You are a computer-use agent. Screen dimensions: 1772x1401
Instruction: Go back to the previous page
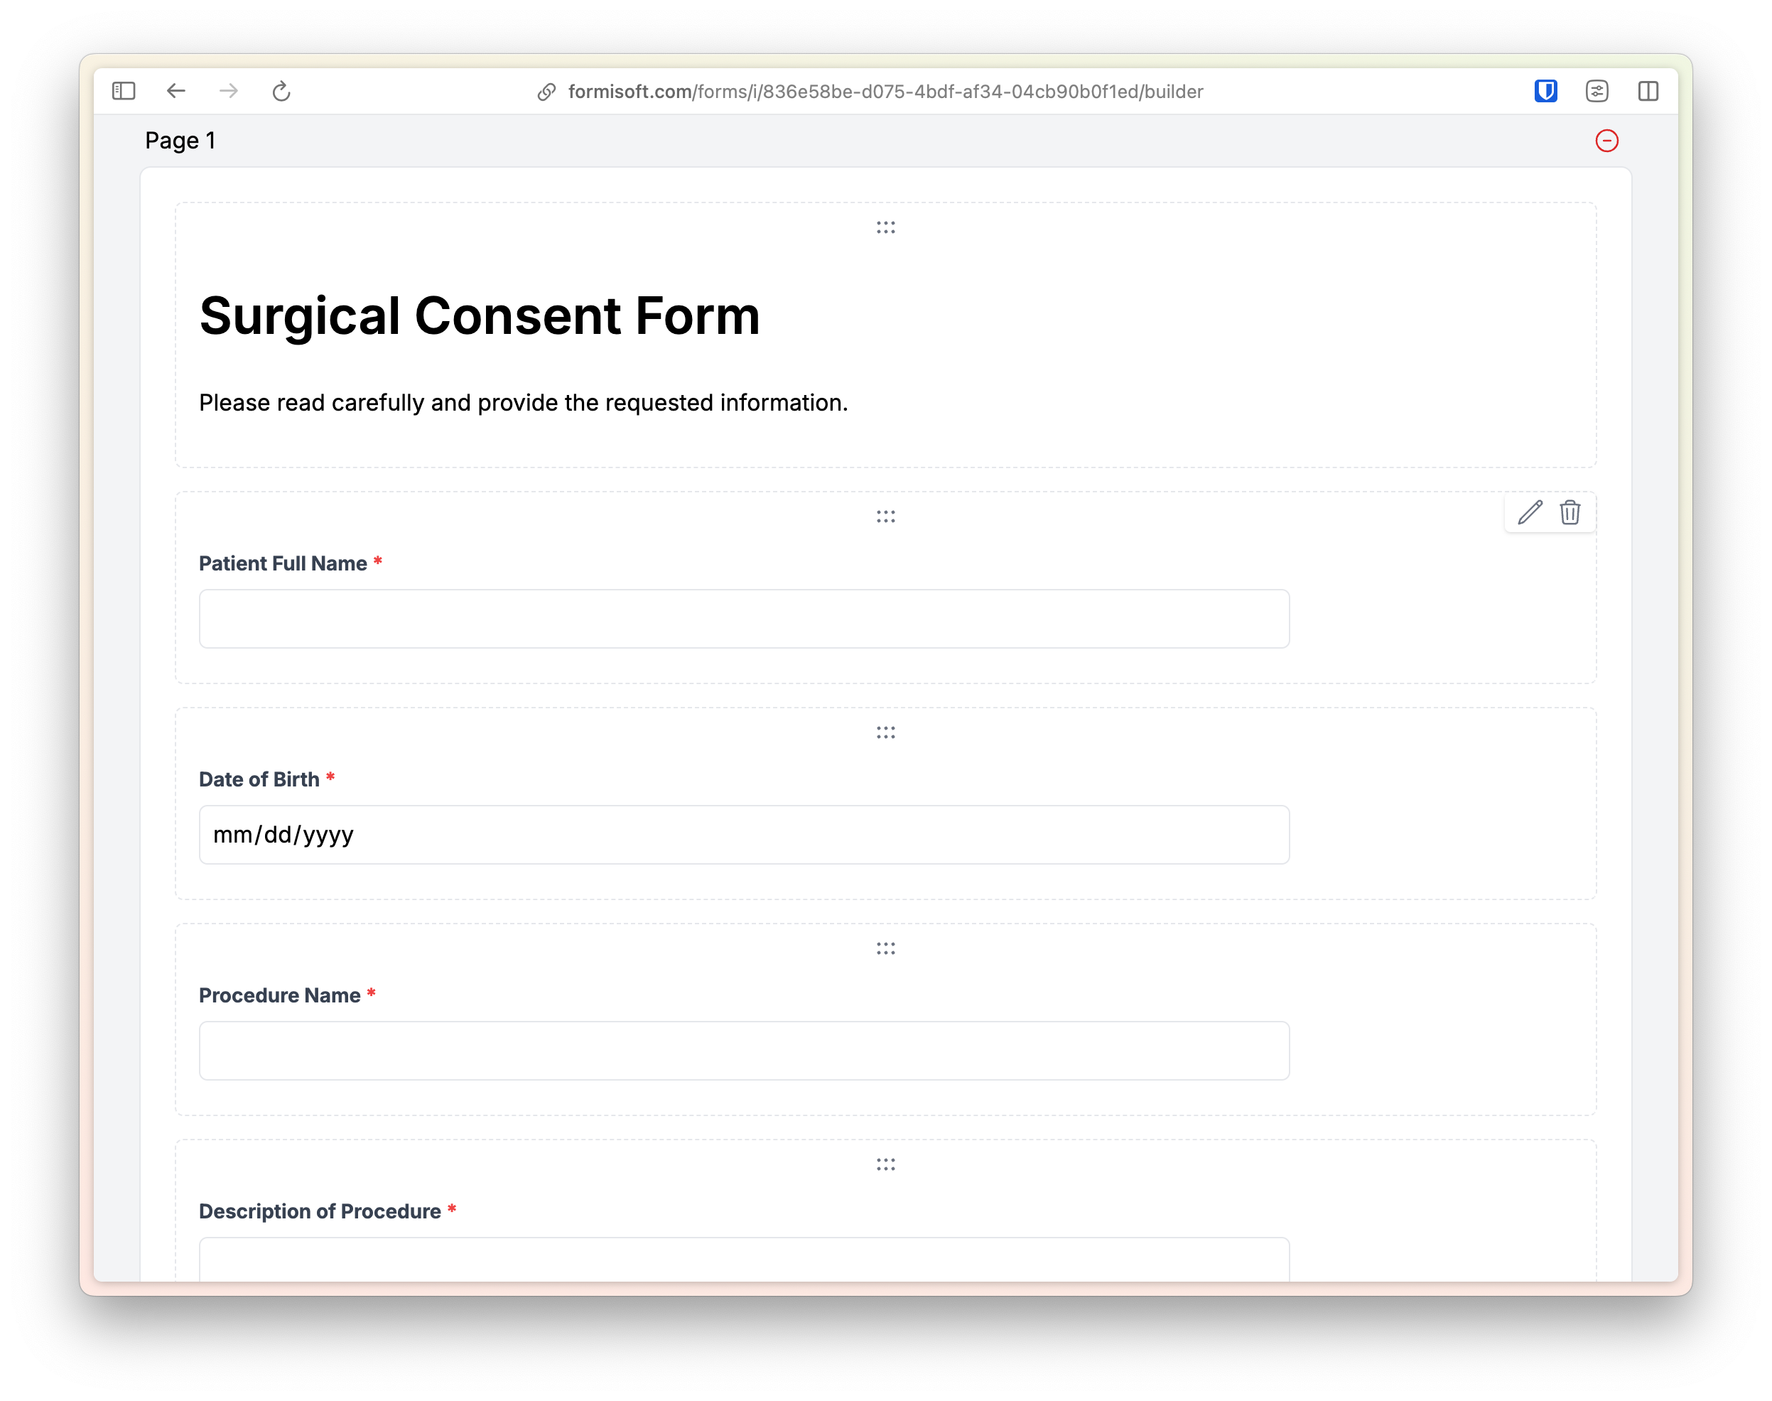(176, 91)
